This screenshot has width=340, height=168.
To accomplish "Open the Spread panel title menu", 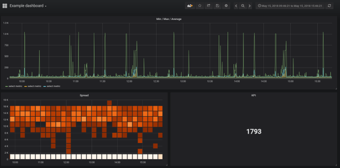I will pos(84,95).
